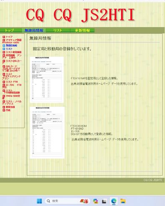This screenshot has height=206, width=165.
Task: Open the リスト tab in the green bar
Action: pos(58,30)
